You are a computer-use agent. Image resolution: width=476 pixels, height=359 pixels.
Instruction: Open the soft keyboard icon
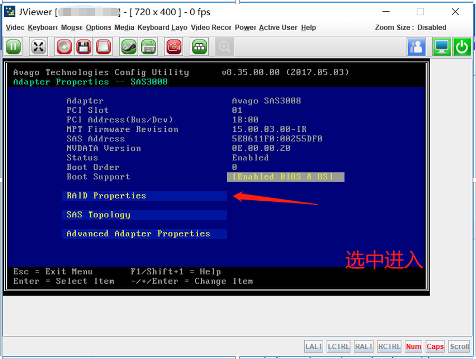pyautogui.click(x=149, y=46)
